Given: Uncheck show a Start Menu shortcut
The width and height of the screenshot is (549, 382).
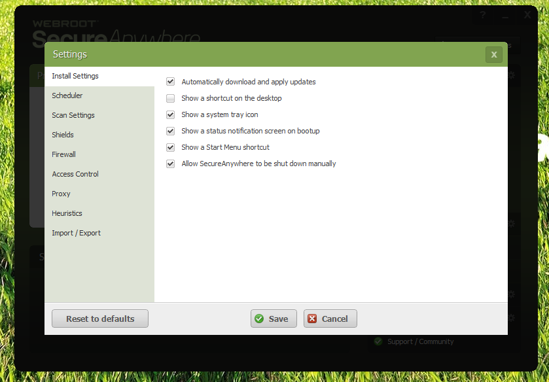Looking at the screenshot, I should pos(171,147).
